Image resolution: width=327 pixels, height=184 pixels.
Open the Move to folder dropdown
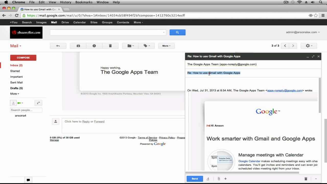[x=131, y=46]
